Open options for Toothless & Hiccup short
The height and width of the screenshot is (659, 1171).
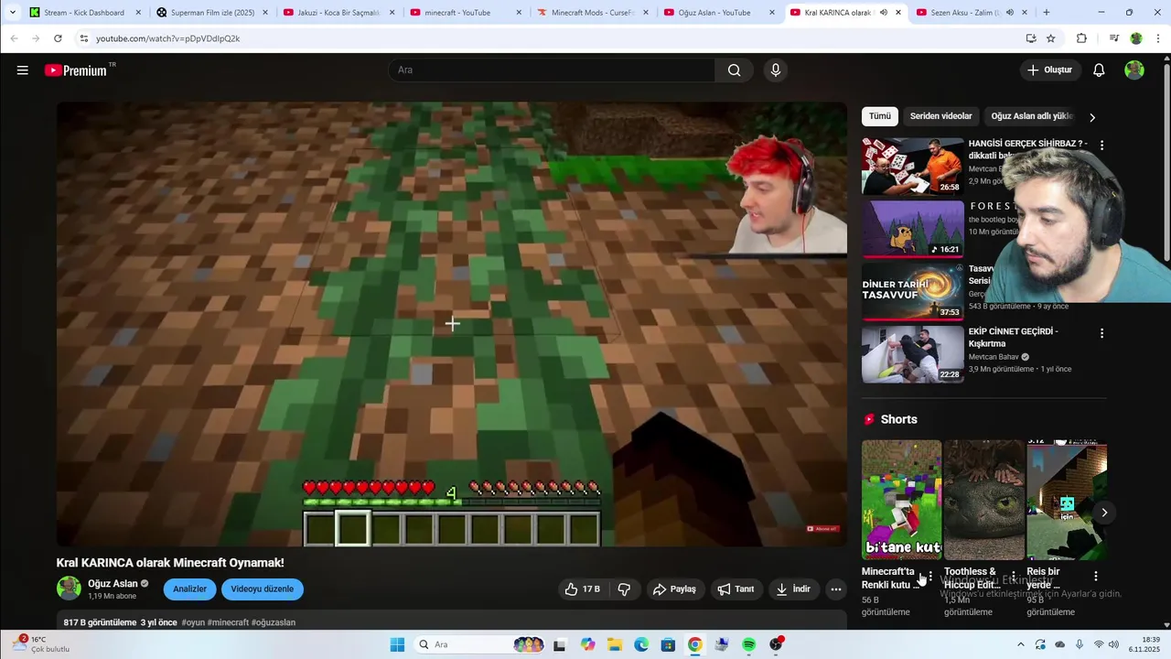point(1013,577)
